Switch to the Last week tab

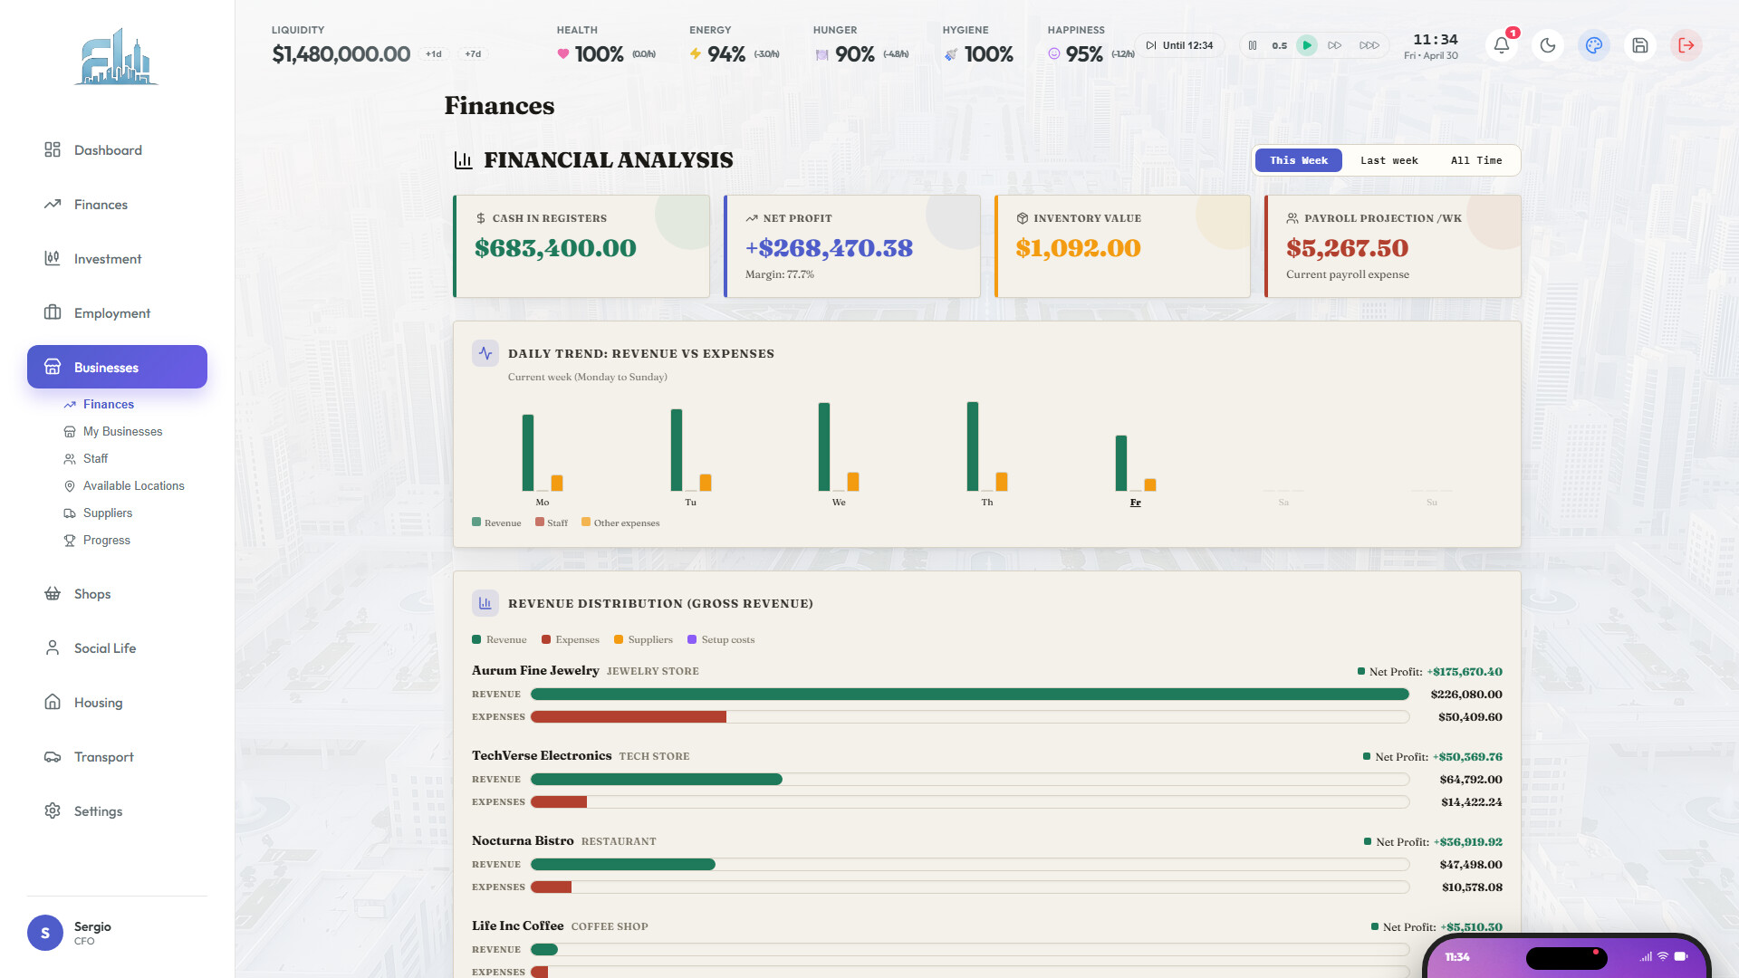(x=1388, y=160)
